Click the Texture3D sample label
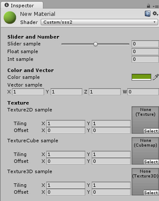This screenshot has width=159, height=201. pyautogui.click(x=30, y=171)
